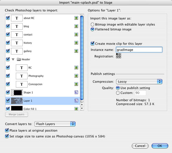This screenshot has height=153, width=172.
Task: Select Use publish setting quality
Action: 118,88
